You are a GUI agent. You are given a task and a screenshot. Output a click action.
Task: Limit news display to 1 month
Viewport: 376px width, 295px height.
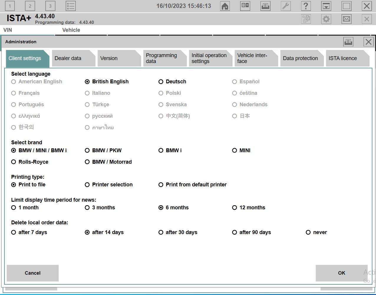pos(25,208)
